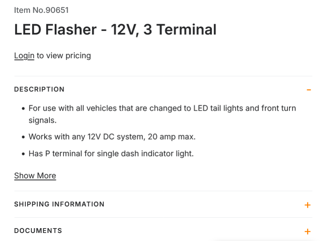Click the plus icon beside Documents
Viewport: 322px width, 241px height.
pyautogui.click(x=308, y=231)
